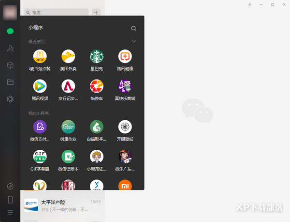Open the 树童作业 mini program
Screen dimensions: 290x222
[68, 131]
